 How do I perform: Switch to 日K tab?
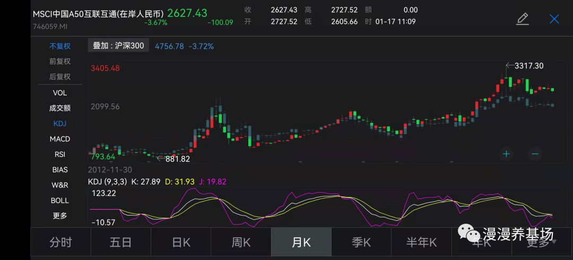181,242
